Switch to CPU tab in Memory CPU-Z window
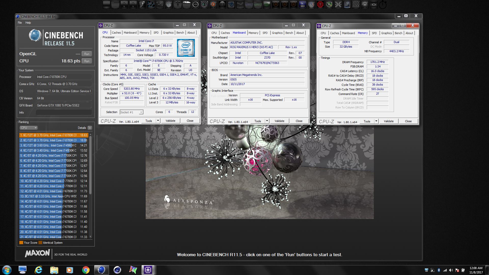The image size is (489, 275). click(323, 33)
